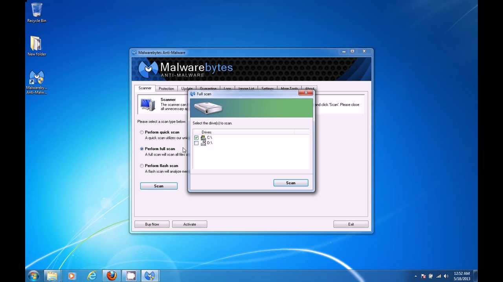Open the Ignore List tab

246,89
